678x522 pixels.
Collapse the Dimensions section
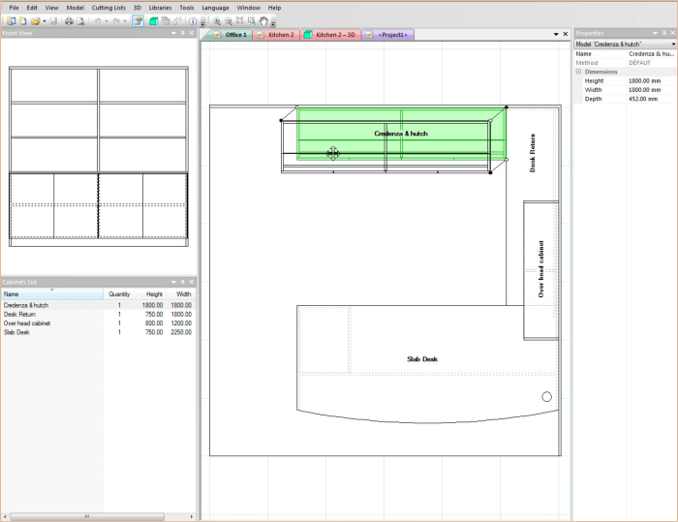(578, 72)
